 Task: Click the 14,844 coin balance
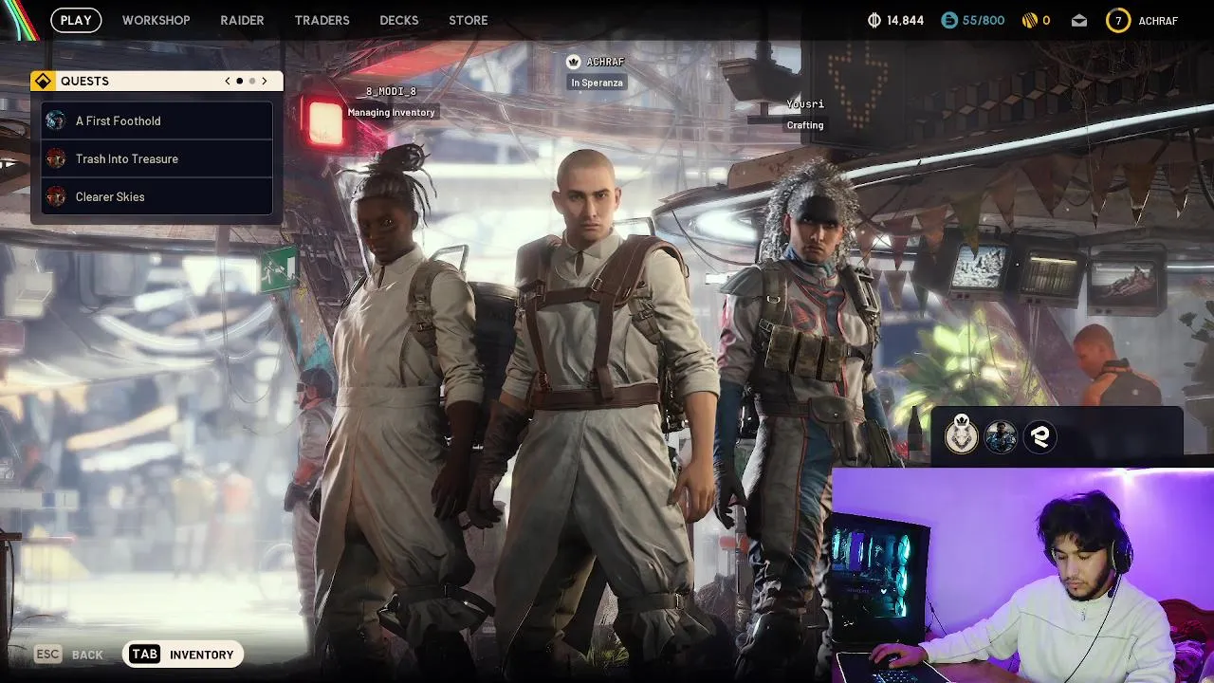pos(905,20)
